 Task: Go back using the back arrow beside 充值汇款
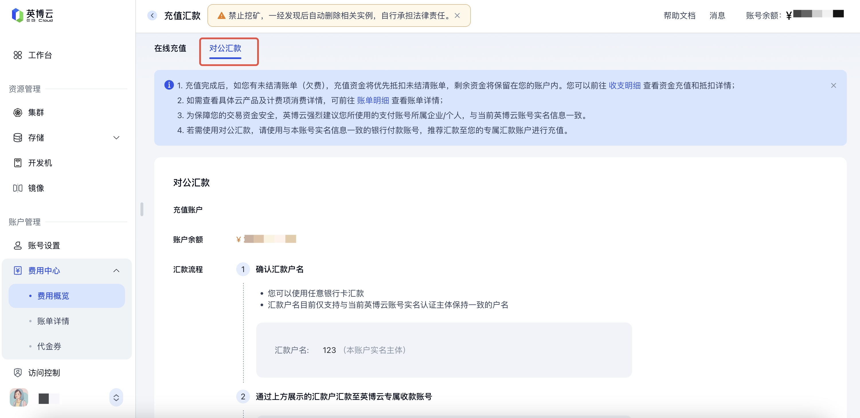152,15
